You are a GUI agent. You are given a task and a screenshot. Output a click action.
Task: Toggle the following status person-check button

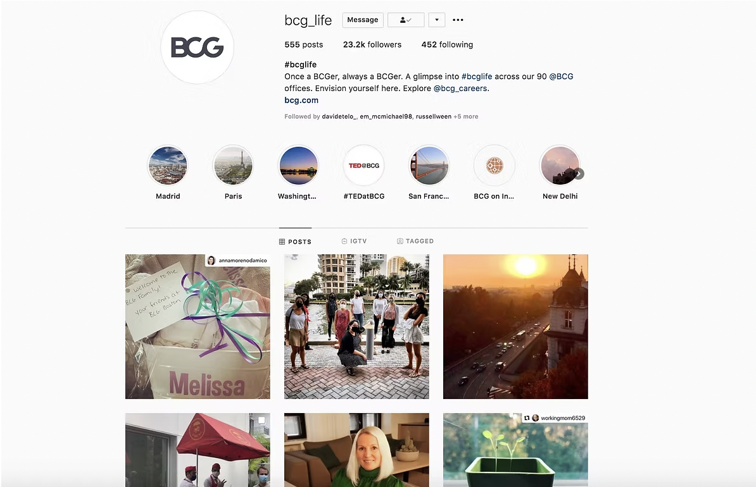pyautogui.click(x=406, y=20)
